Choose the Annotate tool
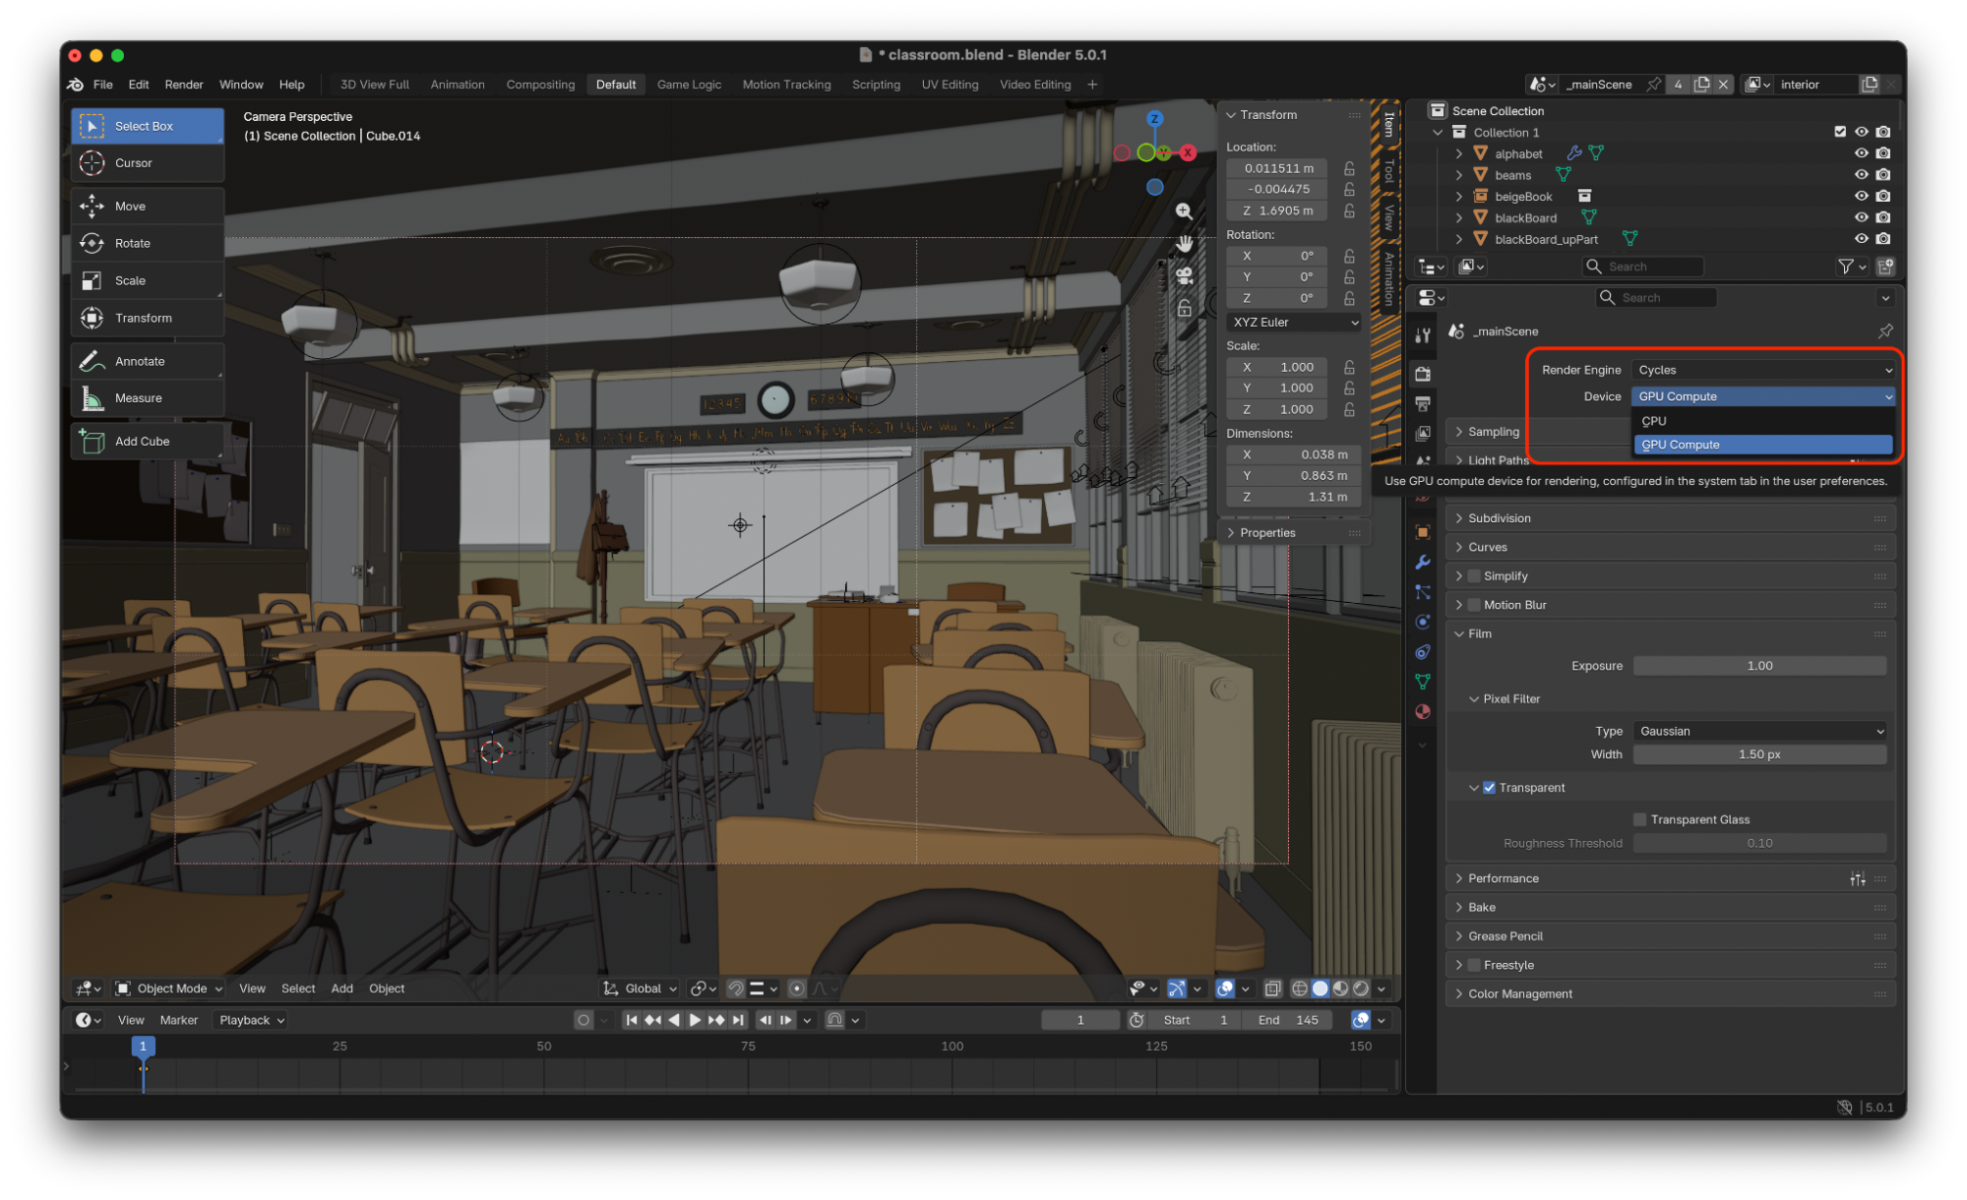The width and height of the screenshot is (1967, 1200). pyautogui.click(x=140, y=361)
